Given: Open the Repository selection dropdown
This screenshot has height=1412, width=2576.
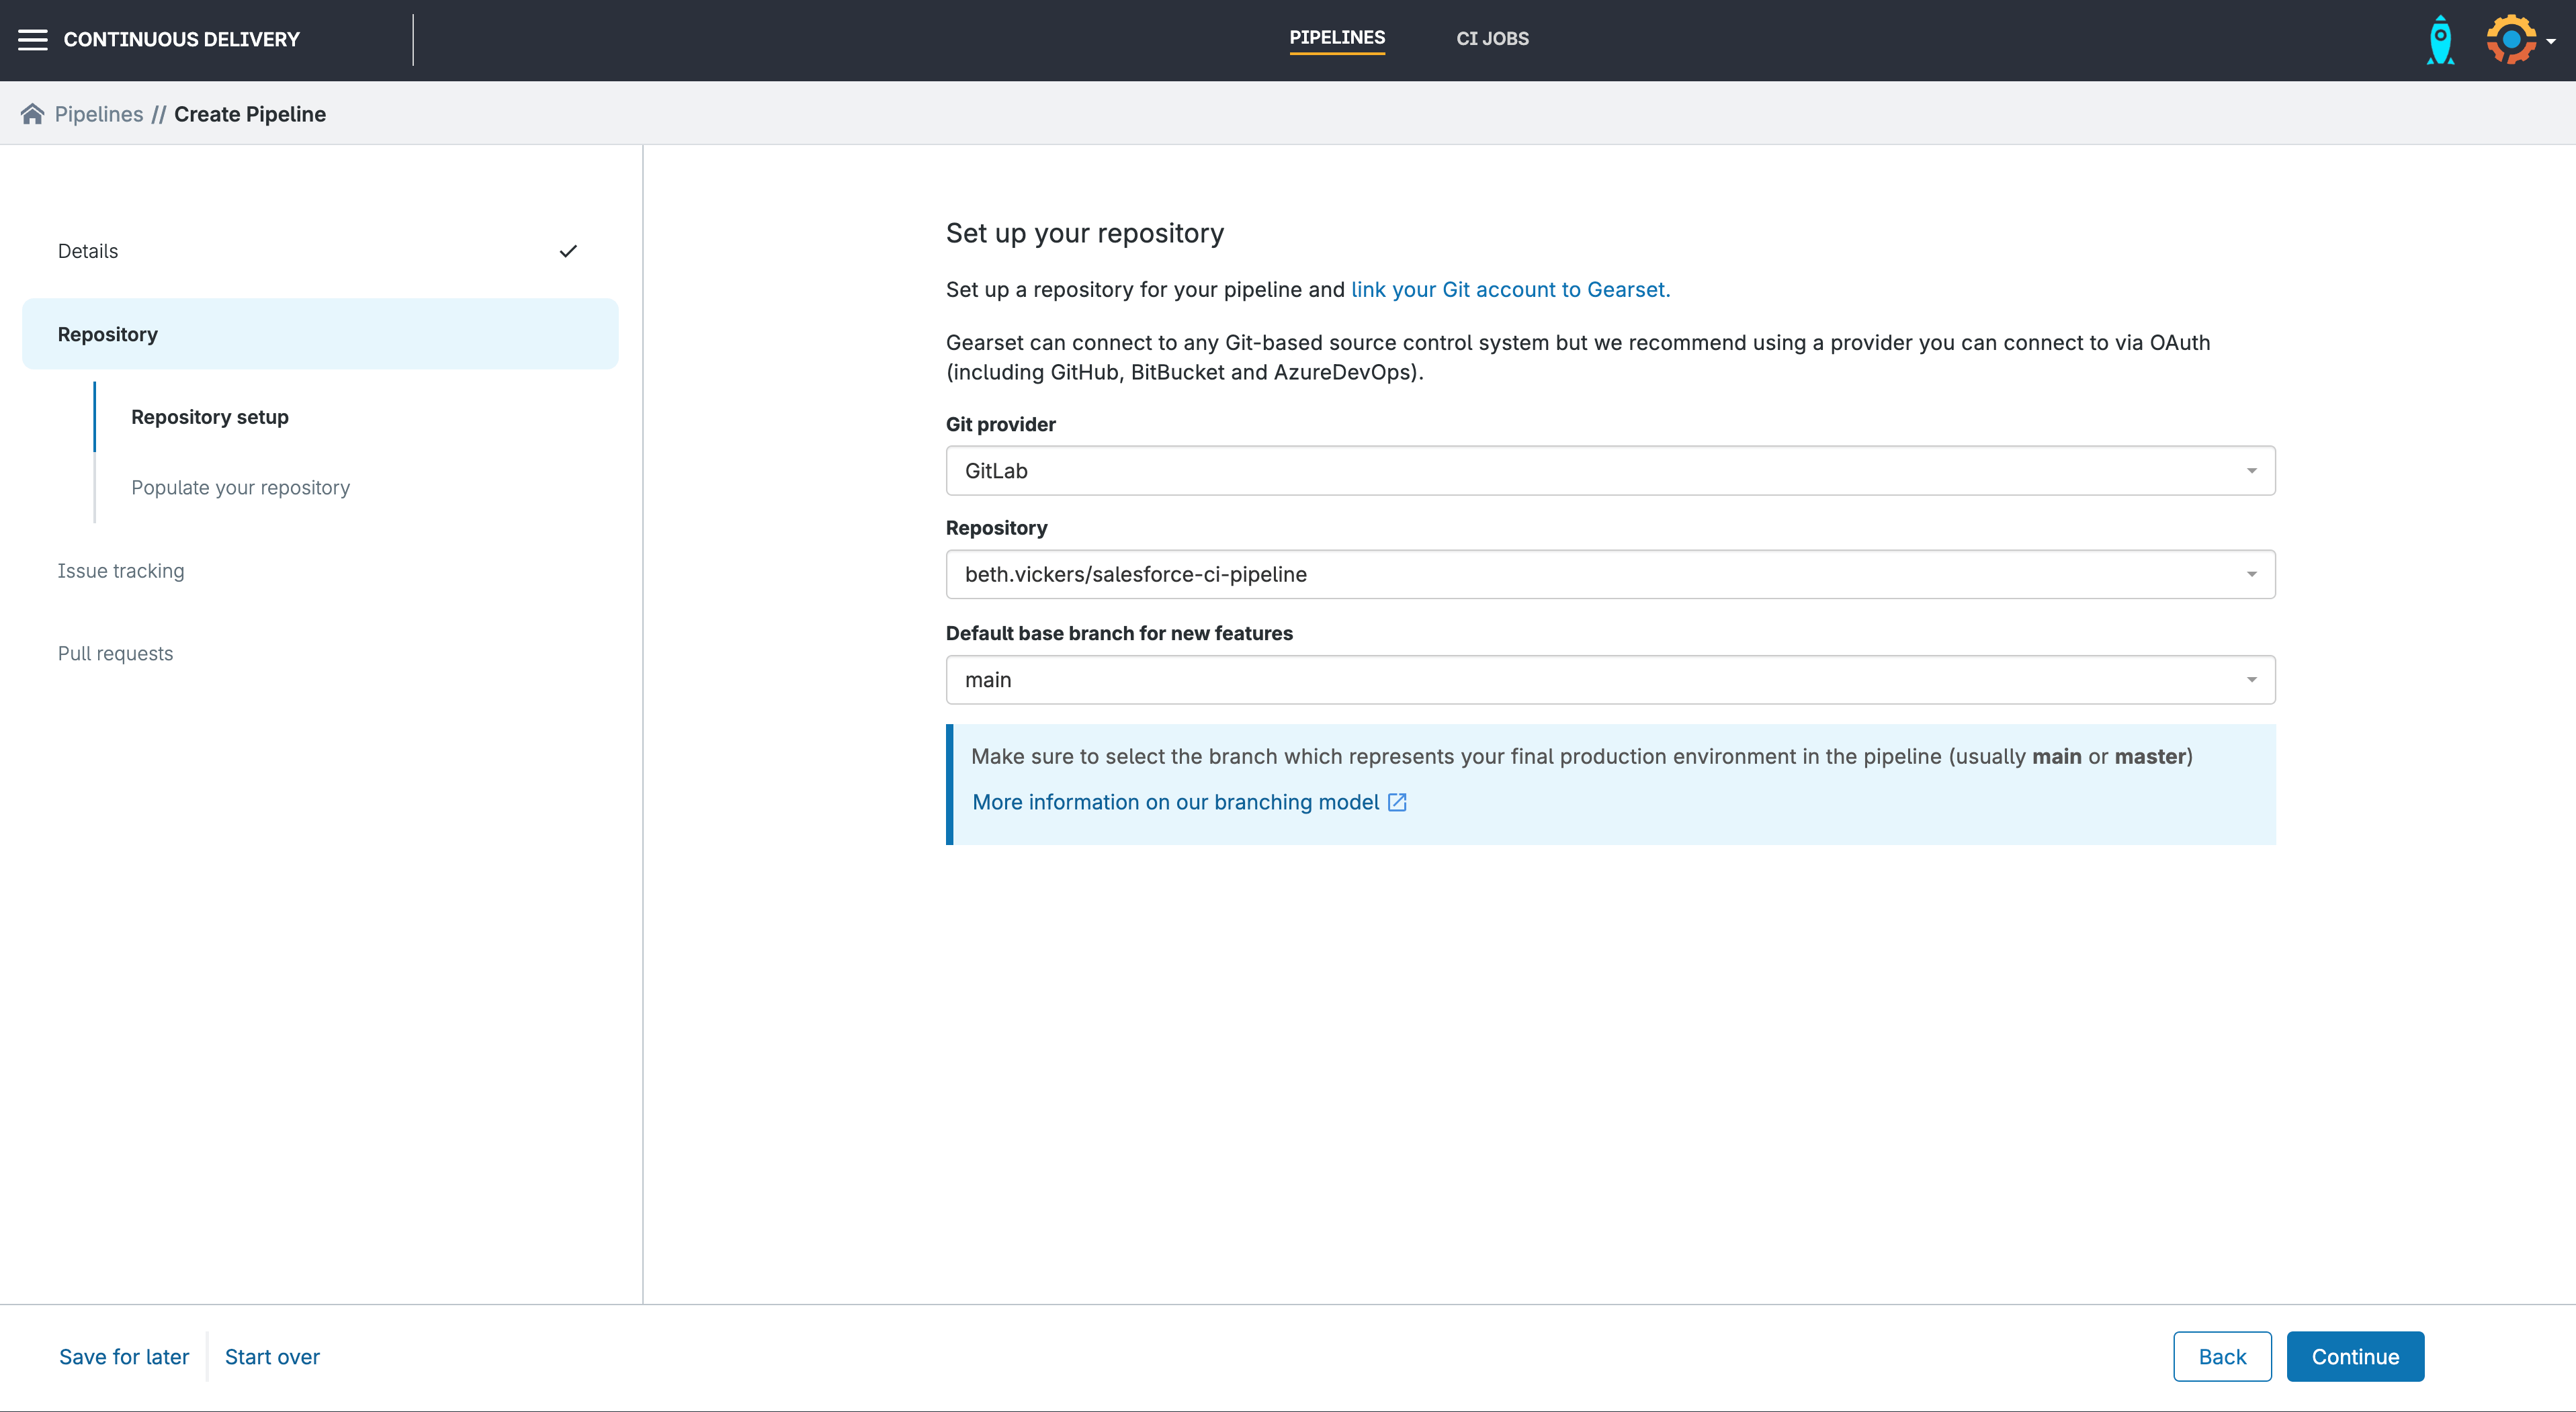Looking at the screenshot, I should 1610,574.
